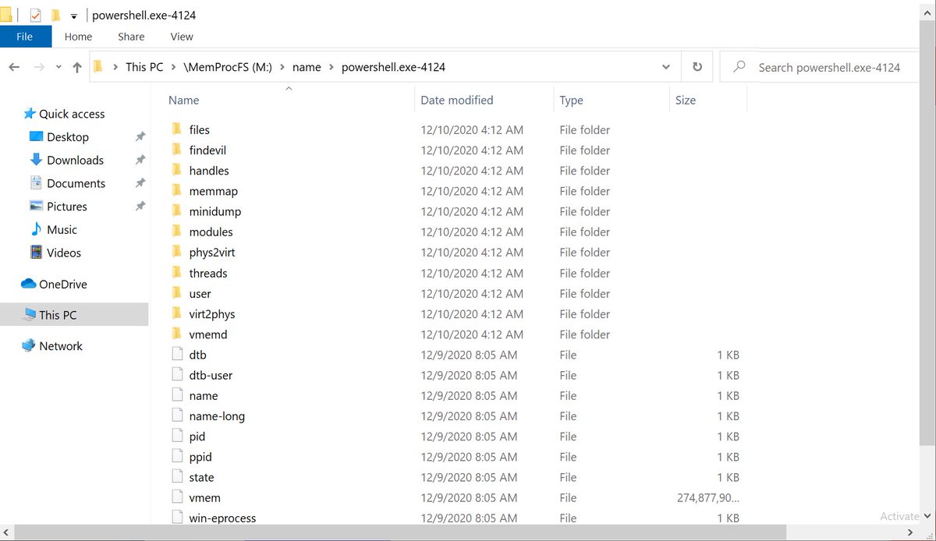Select the phys2virt folder icon
Screen dimensions: 936x541
click(177, 252)
